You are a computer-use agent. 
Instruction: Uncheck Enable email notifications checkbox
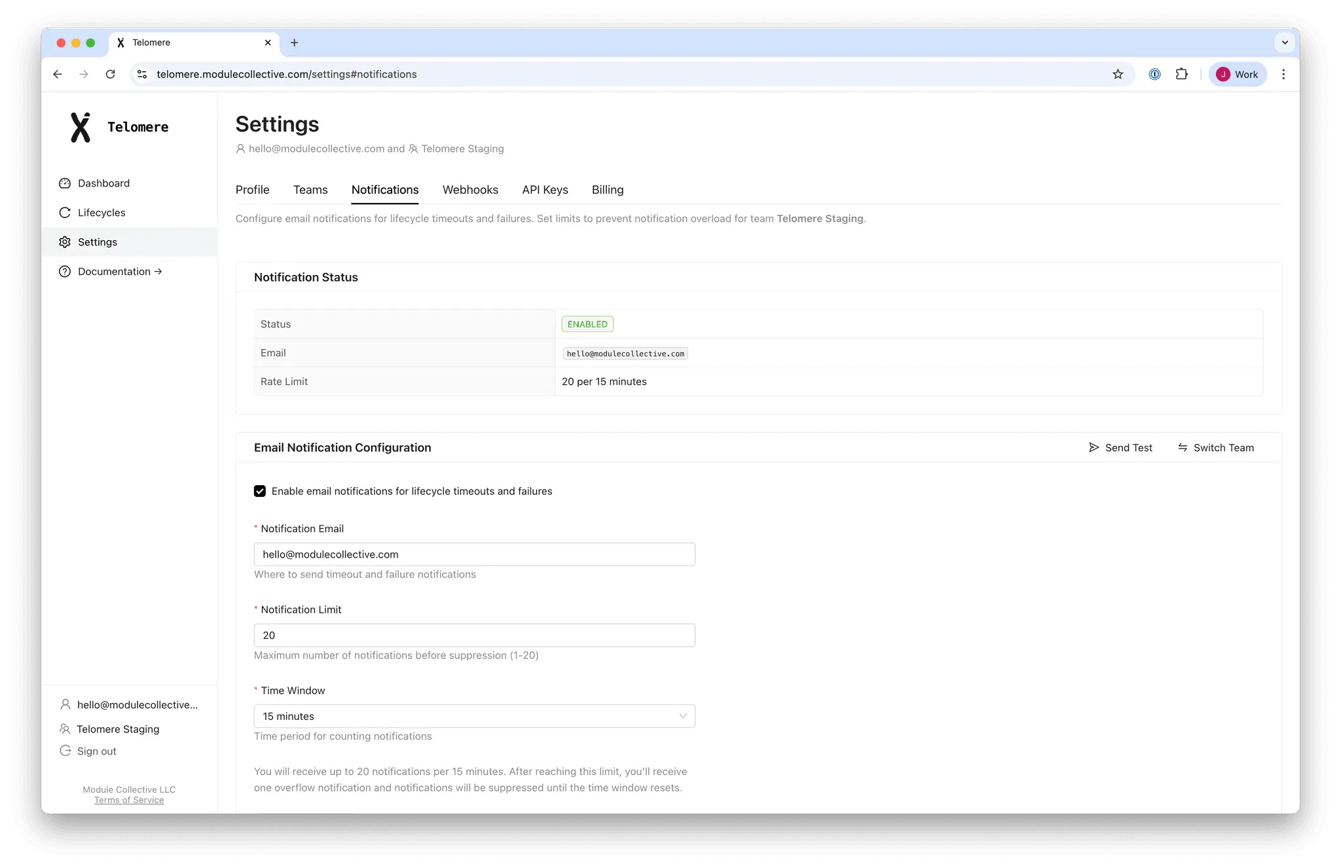click(x=260, y=492)
